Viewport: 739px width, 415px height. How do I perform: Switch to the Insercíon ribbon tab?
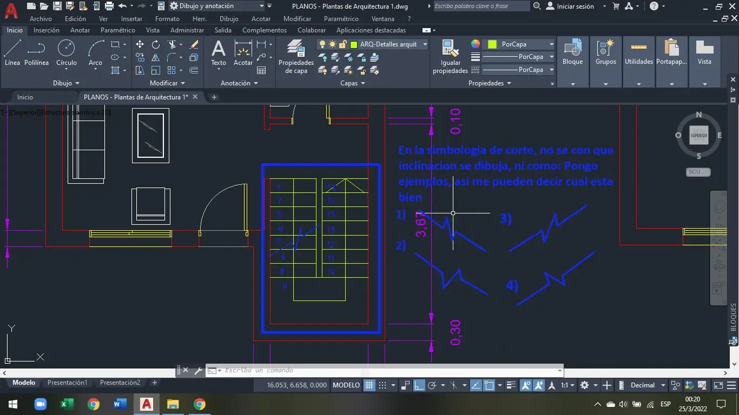point(47,30)
